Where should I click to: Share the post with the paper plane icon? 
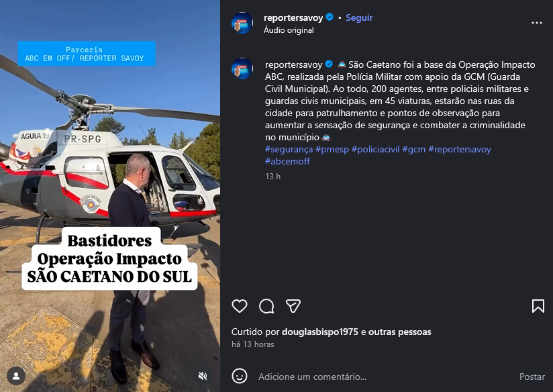pyautogui.click(x=293, y=306)
